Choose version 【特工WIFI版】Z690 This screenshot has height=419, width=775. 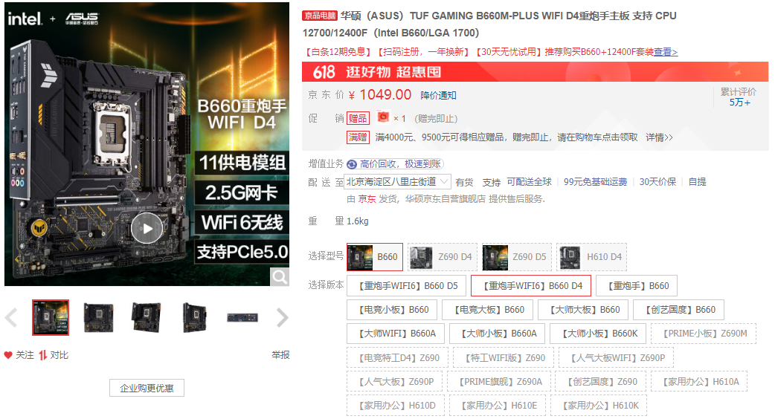point(504,358)
